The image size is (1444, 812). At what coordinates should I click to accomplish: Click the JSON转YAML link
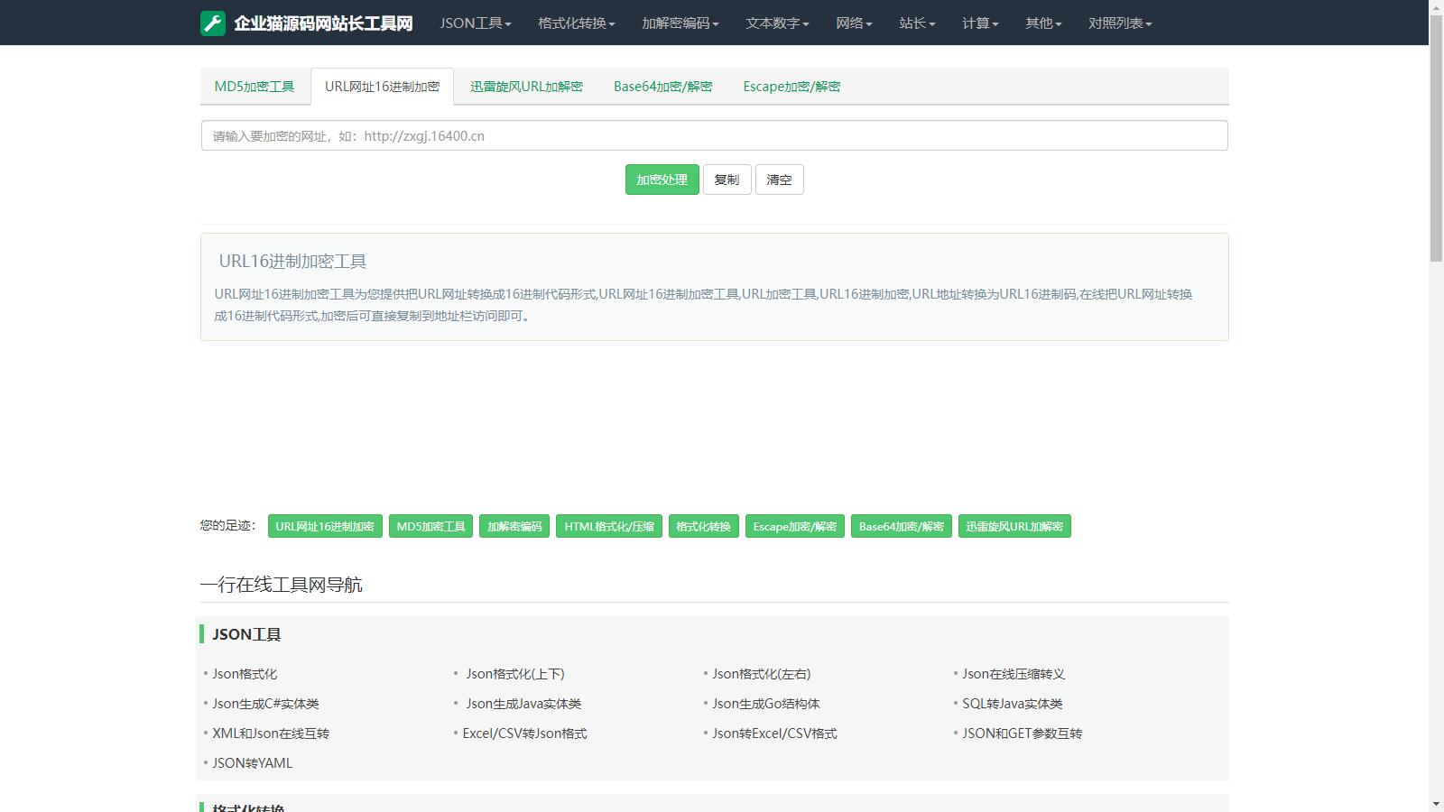(x=252, y=763)
